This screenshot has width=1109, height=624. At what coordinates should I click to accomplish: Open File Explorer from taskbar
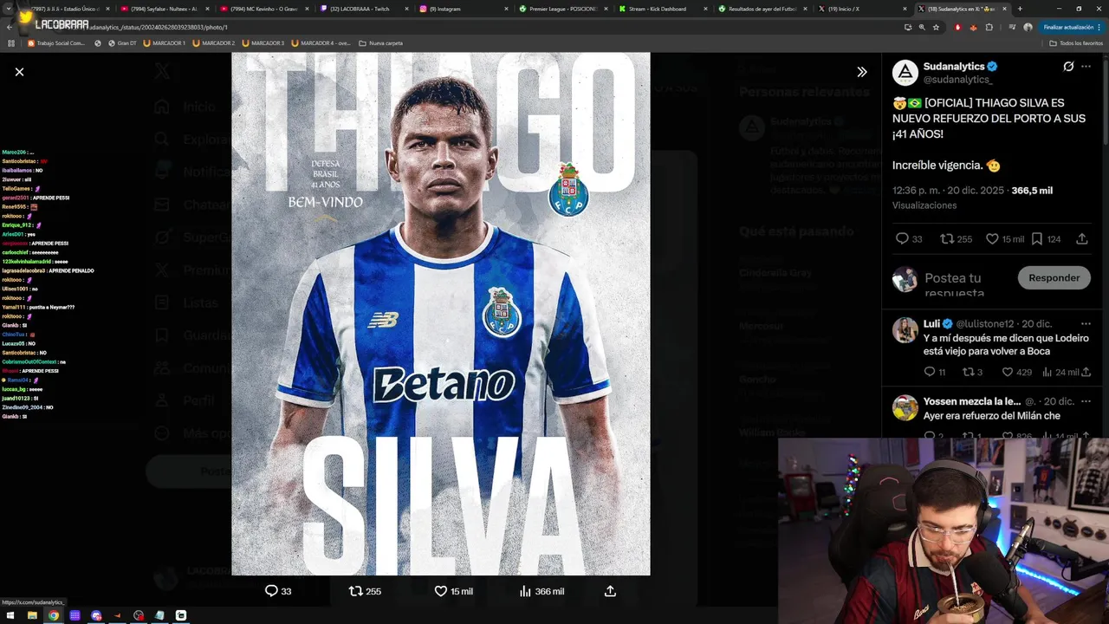[x=32, y=615]
